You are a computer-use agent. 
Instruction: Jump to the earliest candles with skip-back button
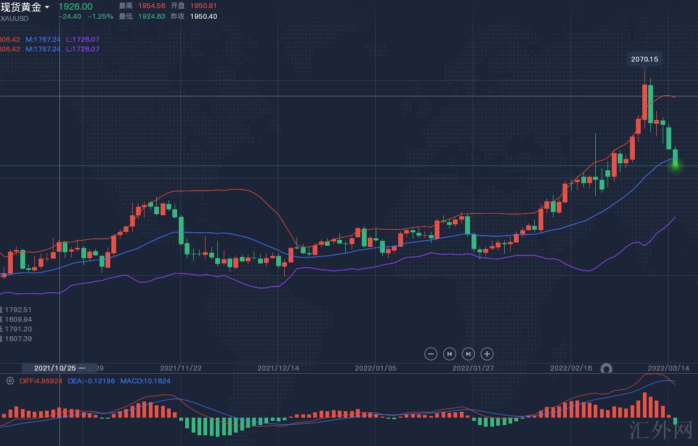pos(449,354)
